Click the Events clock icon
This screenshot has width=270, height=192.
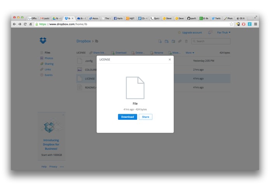click(x=42, y=75)
